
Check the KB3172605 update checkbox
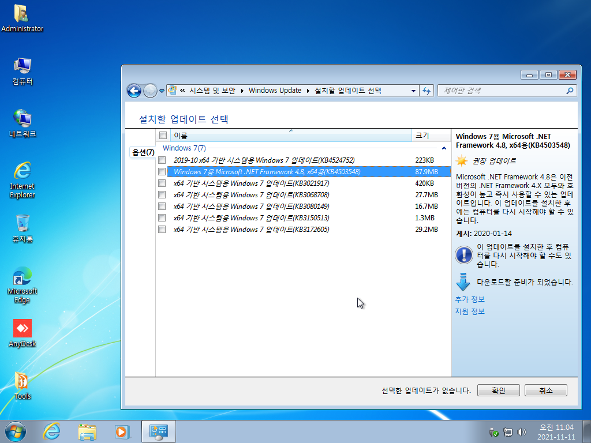pos(162,230)
